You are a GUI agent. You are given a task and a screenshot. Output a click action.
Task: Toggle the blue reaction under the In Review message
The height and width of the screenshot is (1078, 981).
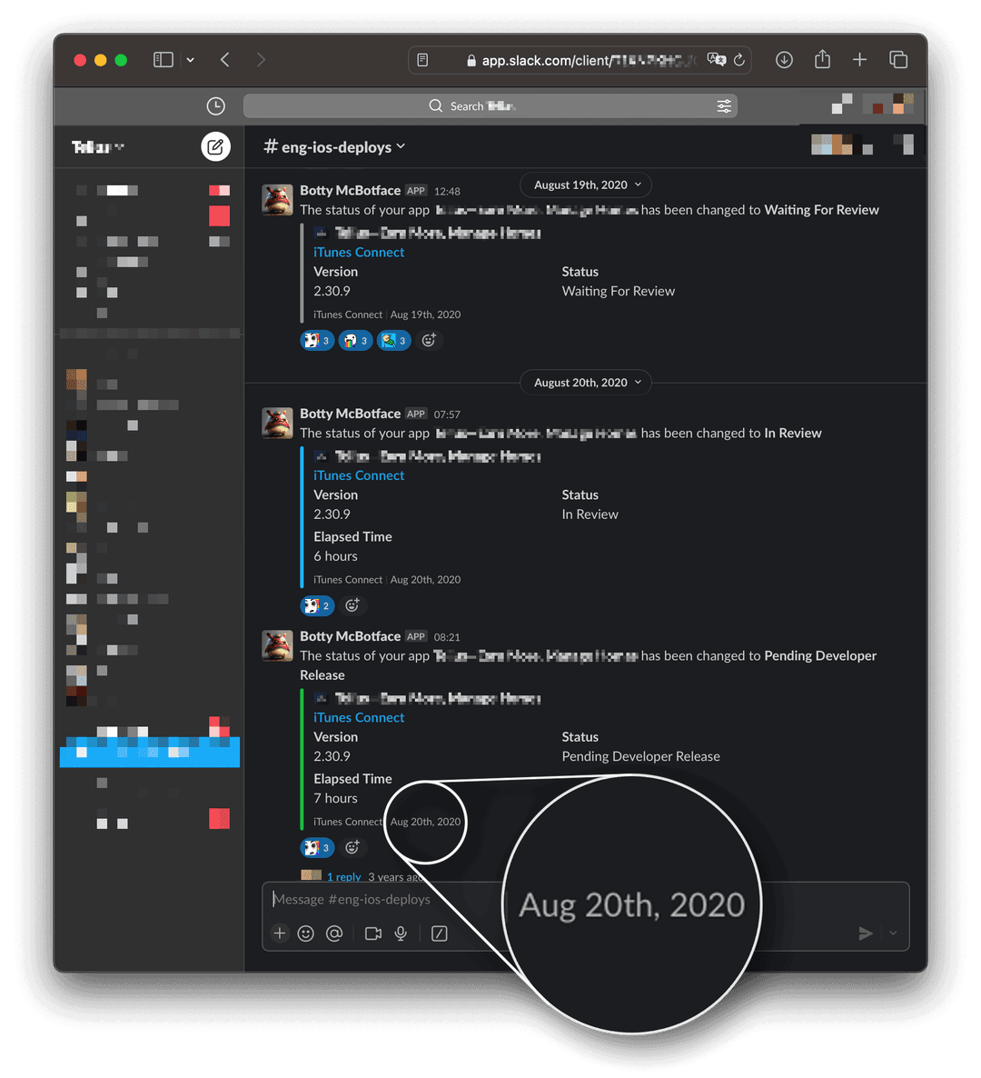point(316,604)
